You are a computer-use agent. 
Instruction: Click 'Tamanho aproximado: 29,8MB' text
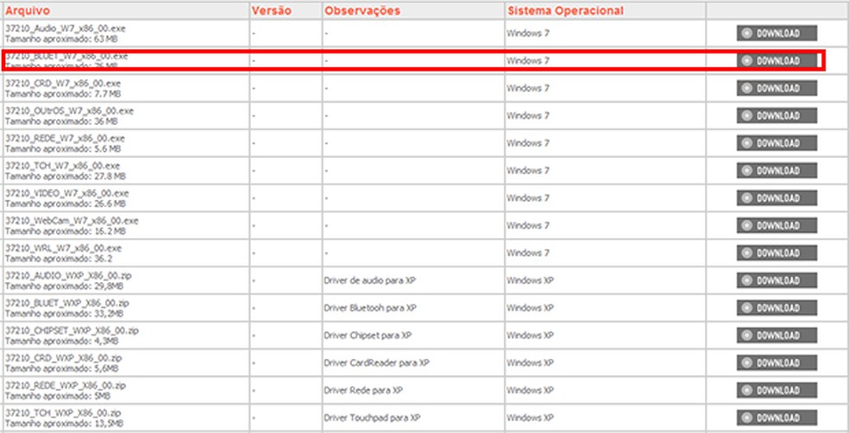pyautogui.click(x=64, y=286)
